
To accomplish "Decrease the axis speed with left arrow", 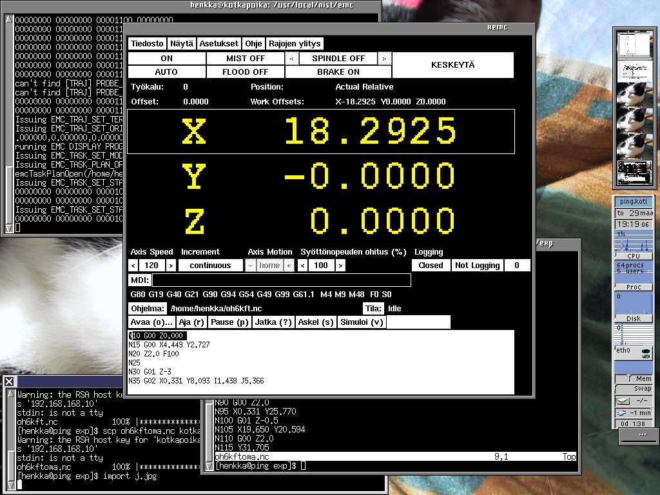I will (133, 266).
